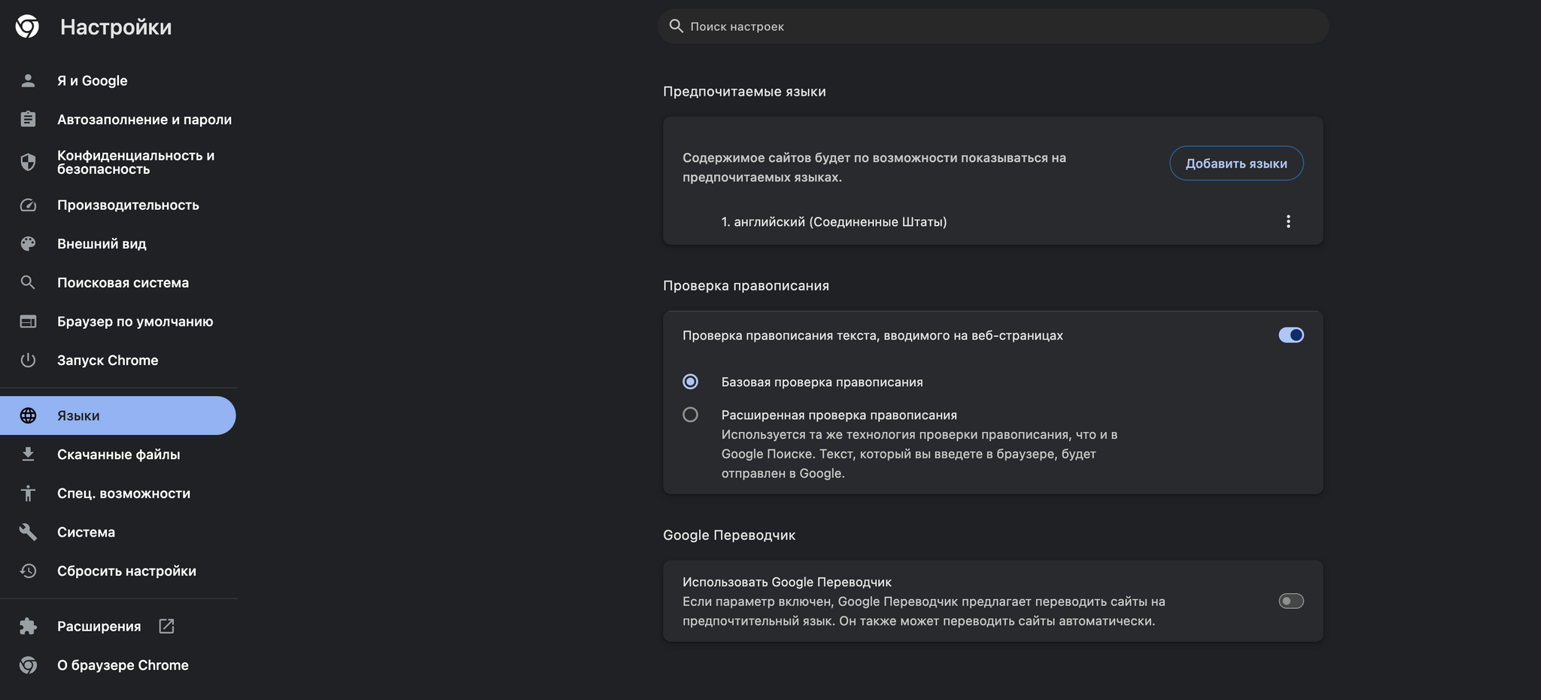Screen dimensions: 1541x700
Task: Open Сбросить настройки page
Action: click(x=118, y=571)
